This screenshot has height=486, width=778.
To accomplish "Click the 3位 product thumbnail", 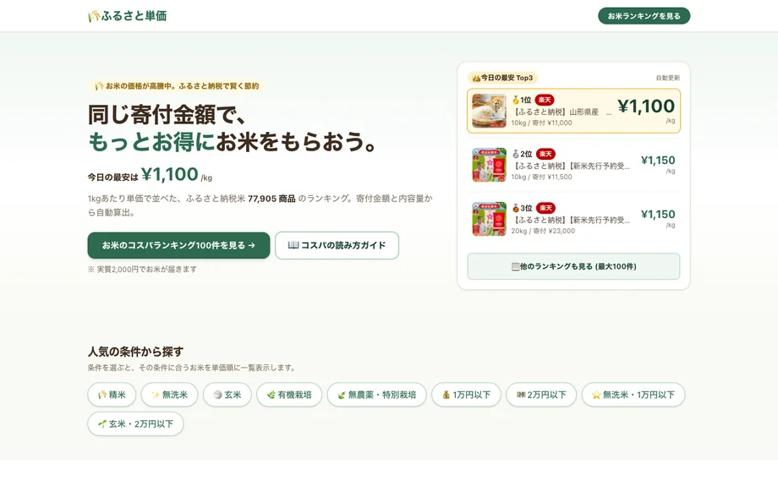I will click(x=490, y=219).
